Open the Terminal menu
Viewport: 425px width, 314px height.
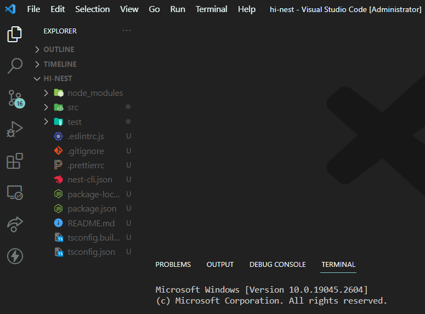pyautogui.click(x=212, y=9)
